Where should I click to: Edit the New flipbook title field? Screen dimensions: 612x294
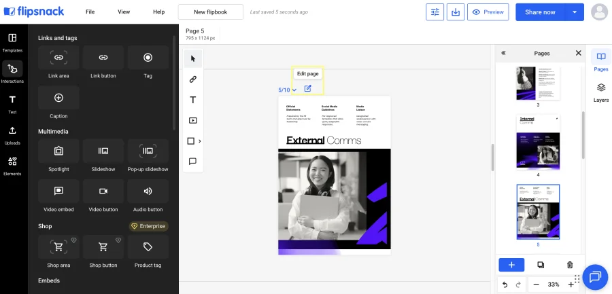(x=210, y=12)
